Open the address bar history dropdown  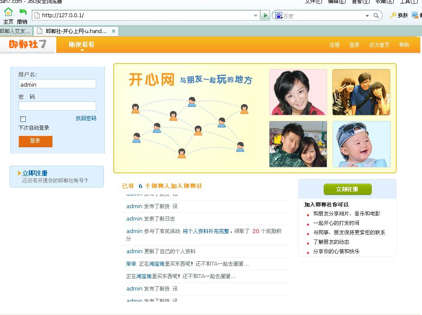256,15
